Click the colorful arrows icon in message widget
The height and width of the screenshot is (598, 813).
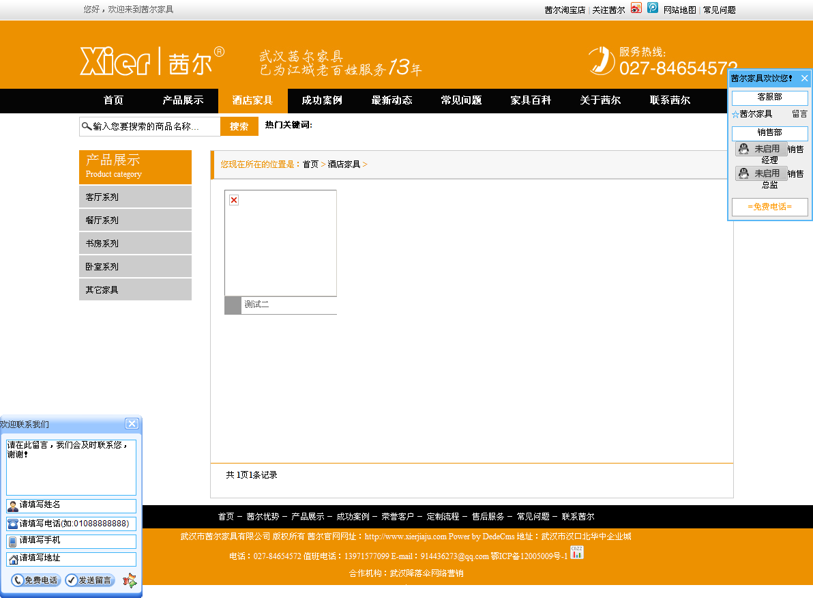[x=130, y=580]
